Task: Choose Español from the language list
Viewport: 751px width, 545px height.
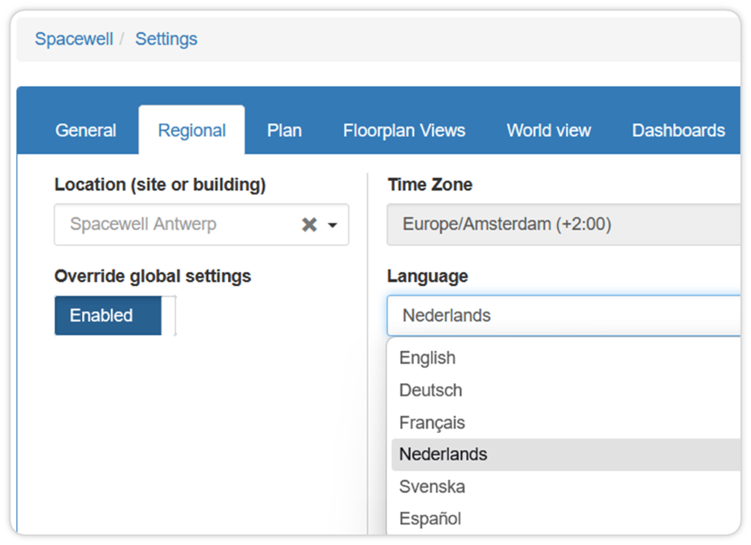Action: 566,519
